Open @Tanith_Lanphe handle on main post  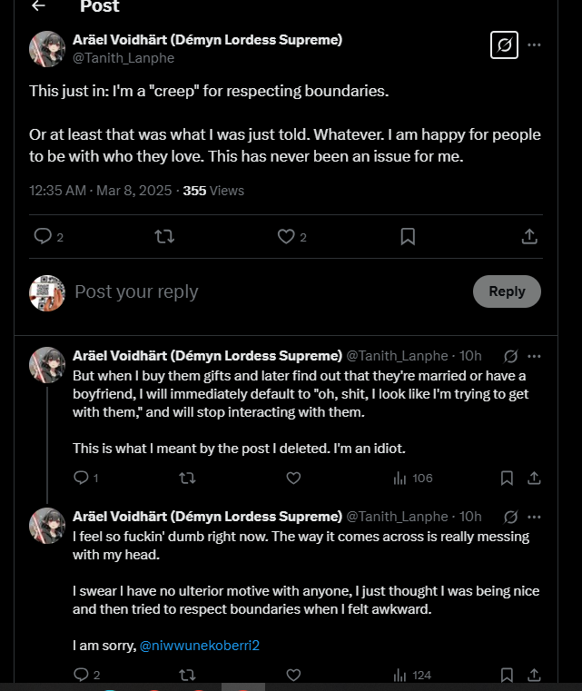pos(123,58)
